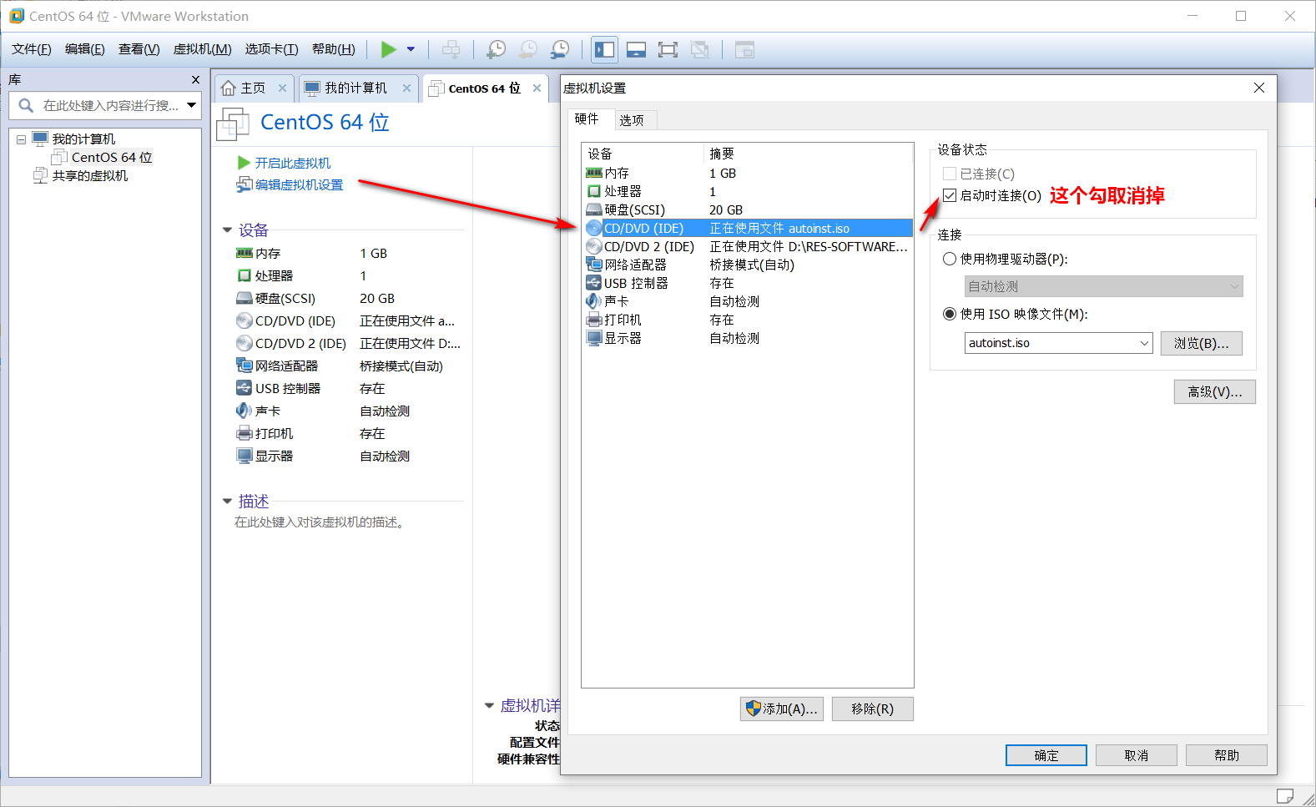
Task: Click 移除(R) button
Action: click(x=872, y=709)
